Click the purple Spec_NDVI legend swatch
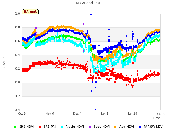The height and width of the screenshot is (132, 177). [x=90, y=127]
